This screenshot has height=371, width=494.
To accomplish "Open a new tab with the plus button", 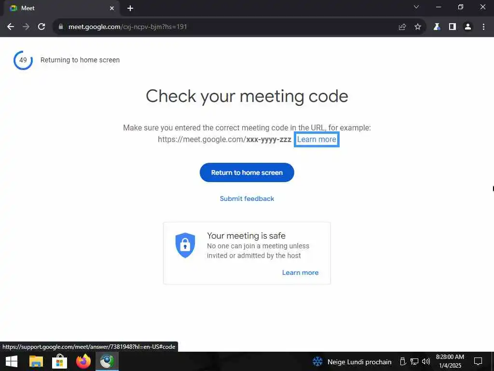I will pyautogui.click(x=130, y=8).
